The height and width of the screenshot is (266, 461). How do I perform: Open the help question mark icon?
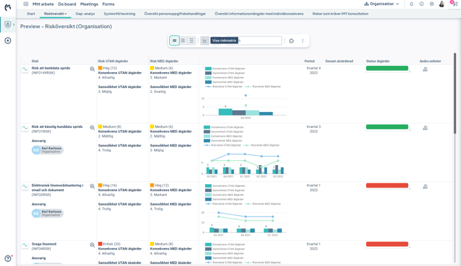8,258
